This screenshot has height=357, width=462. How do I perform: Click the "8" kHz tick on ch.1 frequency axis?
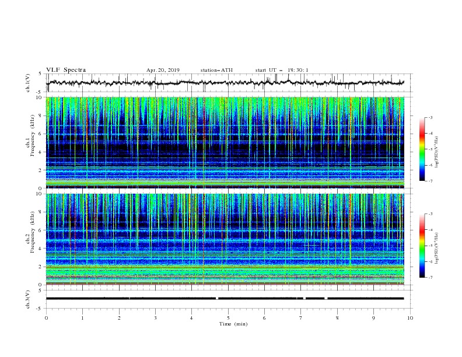[x=41, y=116]
